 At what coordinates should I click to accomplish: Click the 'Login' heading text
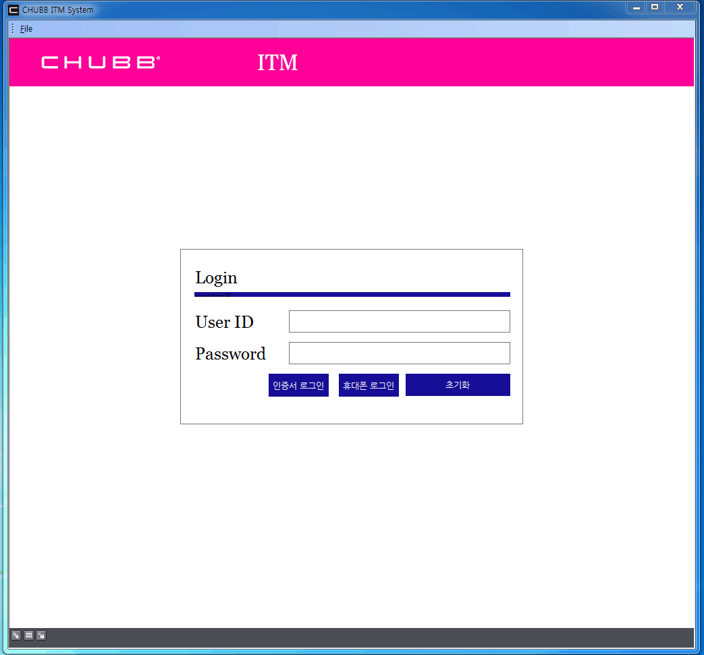[x=216, y=278]
